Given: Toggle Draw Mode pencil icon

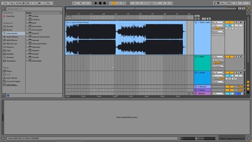Looking at the screenshot, I should tap(215, 3).
